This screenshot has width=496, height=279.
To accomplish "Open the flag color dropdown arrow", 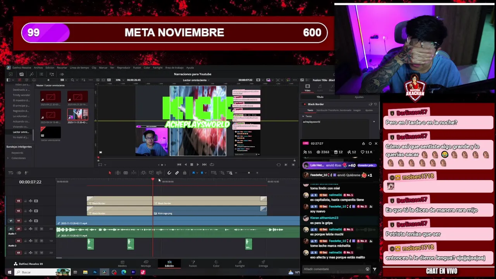I will (x=196, y=173).
